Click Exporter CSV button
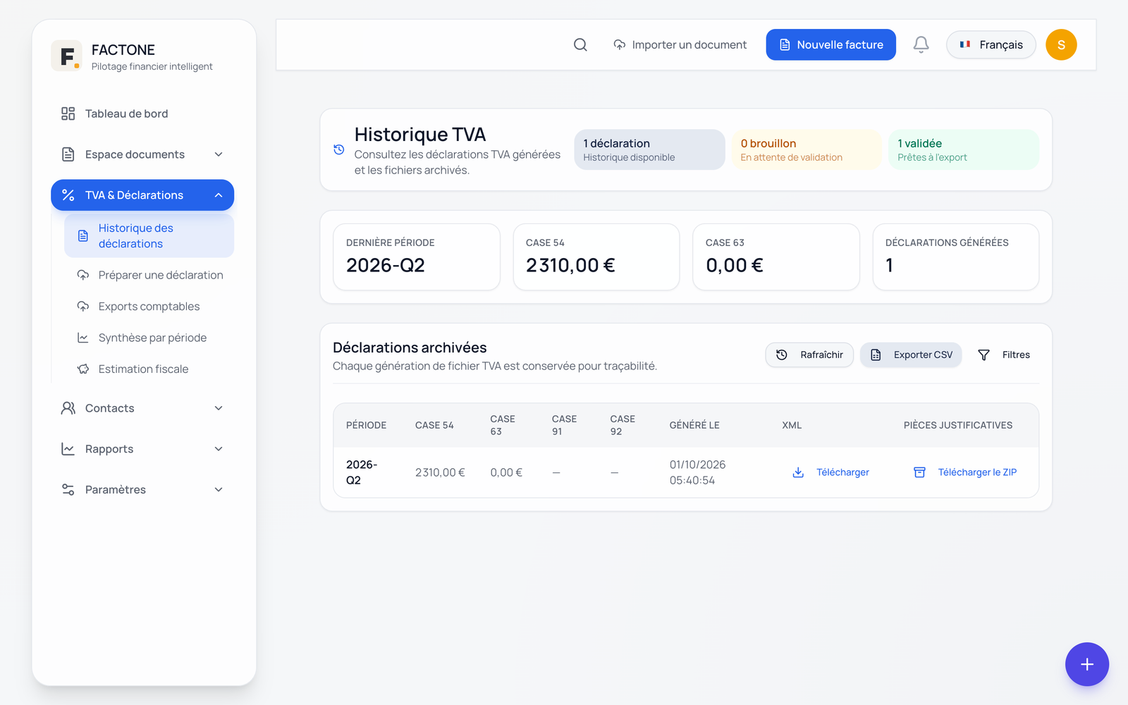 coord(911,355)
